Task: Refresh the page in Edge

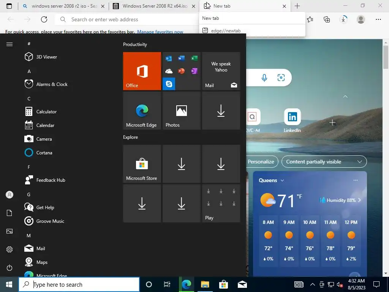Action: pos(44,19)
